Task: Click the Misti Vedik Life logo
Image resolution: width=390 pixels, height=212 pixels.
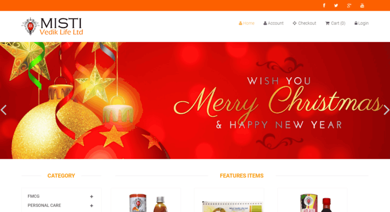Action: tap(52, 27)
